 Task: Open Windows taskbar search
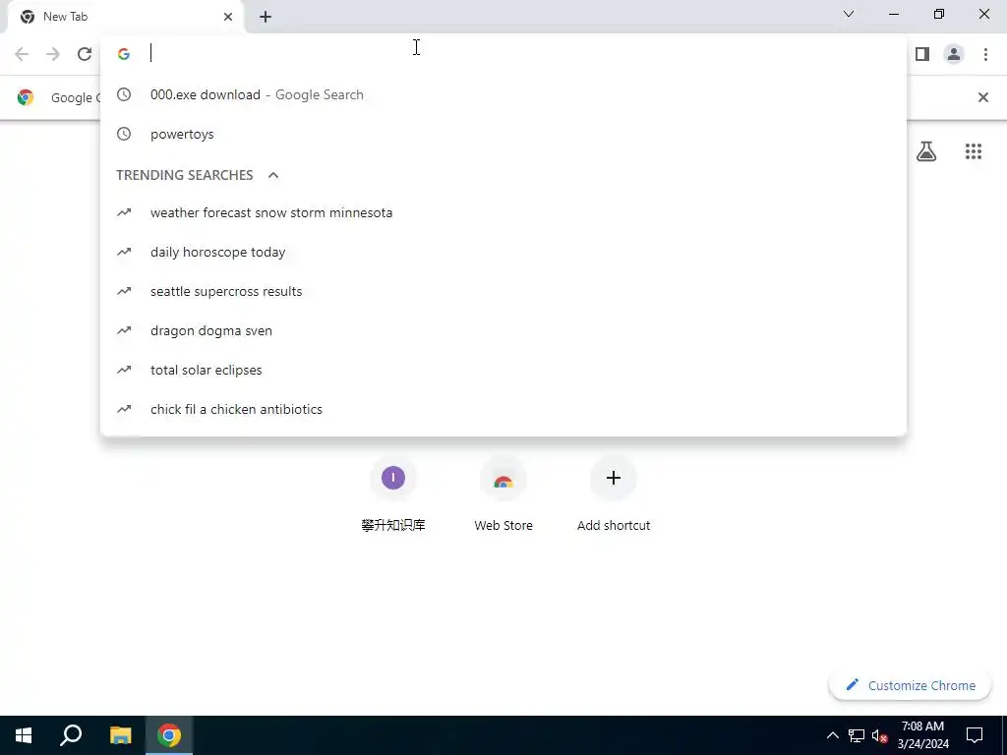(71, 735)
